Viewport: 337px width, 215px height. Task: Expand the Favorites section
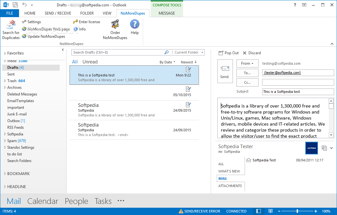[5, 53]
